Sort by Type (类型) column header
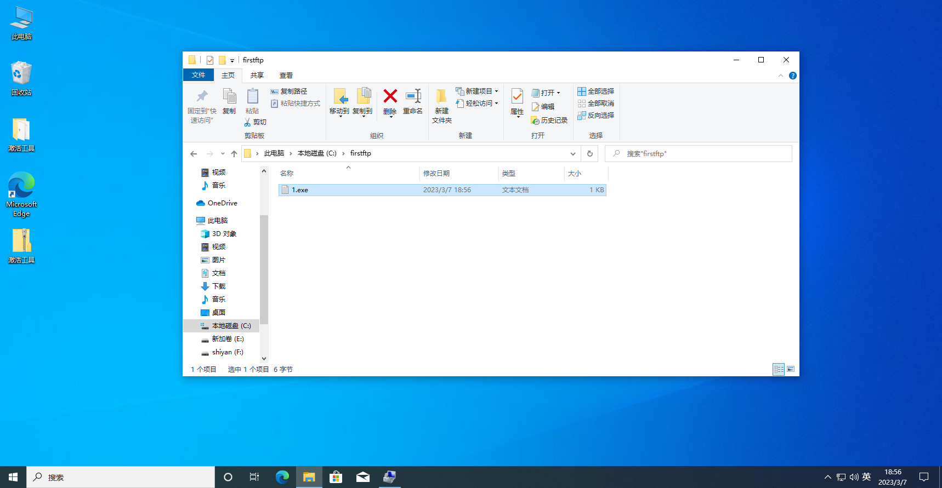The width and height of the screenshot is (942, 488). click(x=531, y=174)
